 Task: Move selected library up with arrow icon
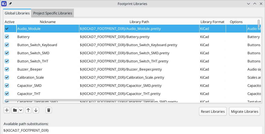(x=28, y=110)
